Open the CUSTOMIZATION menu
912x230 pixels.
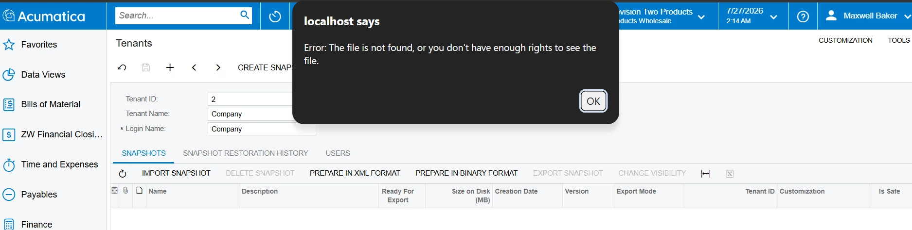(845, 40)
